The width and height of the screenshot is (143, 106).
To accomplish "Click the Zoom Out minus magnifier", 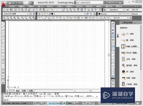I will click(x=26, y=18).
